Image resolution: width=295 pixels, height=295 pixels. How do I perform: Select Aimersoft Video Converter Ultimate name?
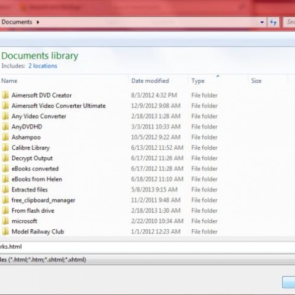click(x=58, y=106)
